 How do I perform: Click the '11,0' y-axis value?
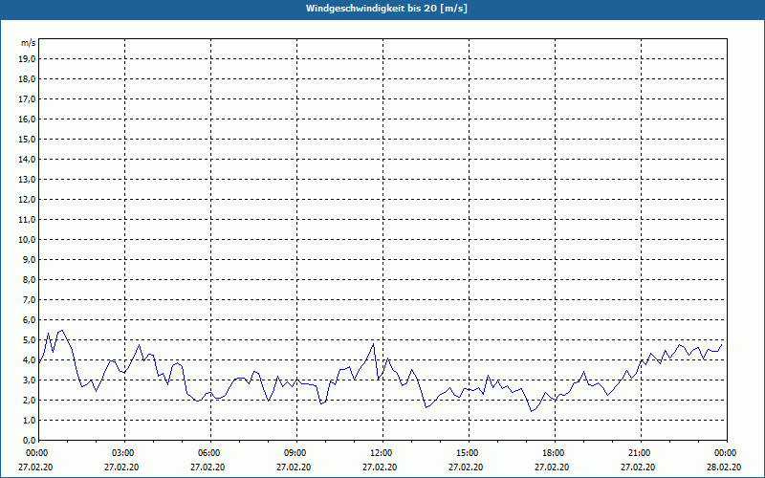pos(28,220)
